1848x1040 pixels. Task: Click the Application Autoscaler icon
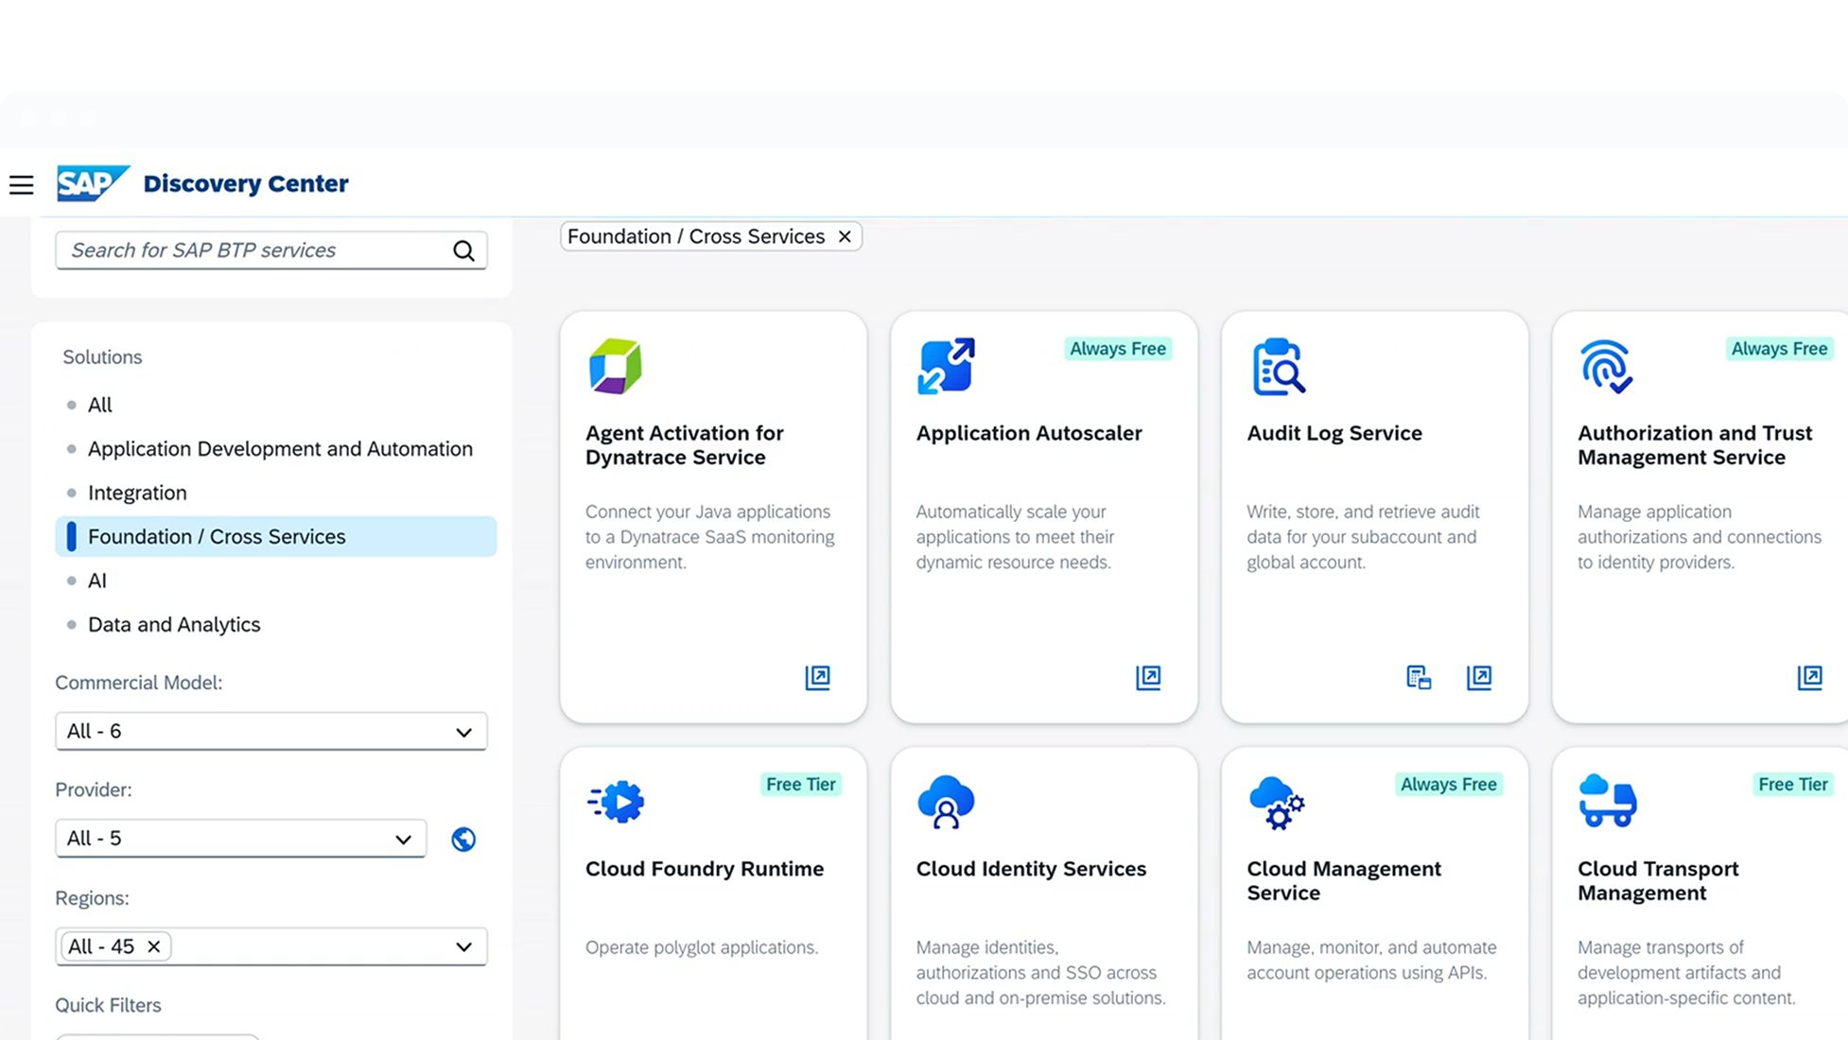(x=947, y=366)
